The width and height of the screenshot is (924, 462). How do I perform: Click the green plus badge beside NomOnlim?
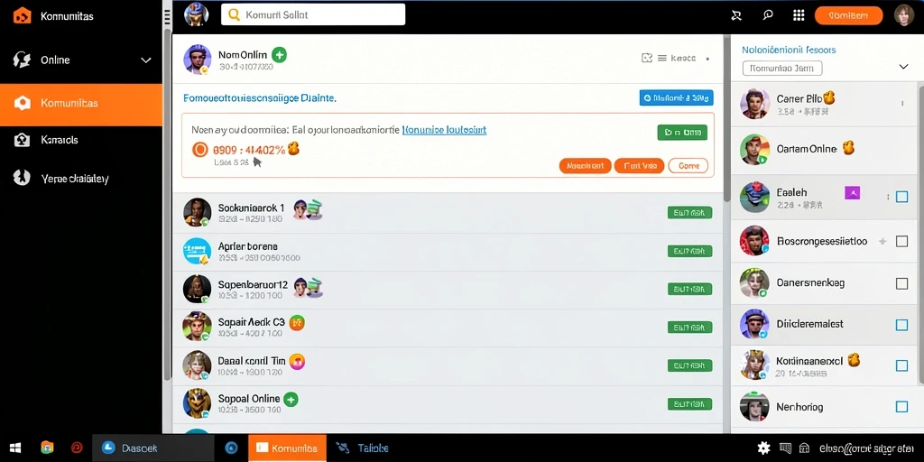[280, 55]
